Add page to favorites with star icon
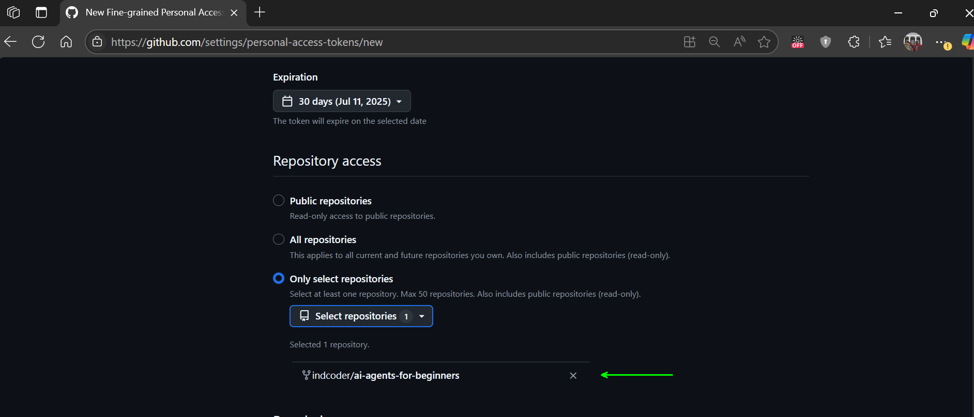Viewport: 974px width, 417px height. tap(764, 42)
